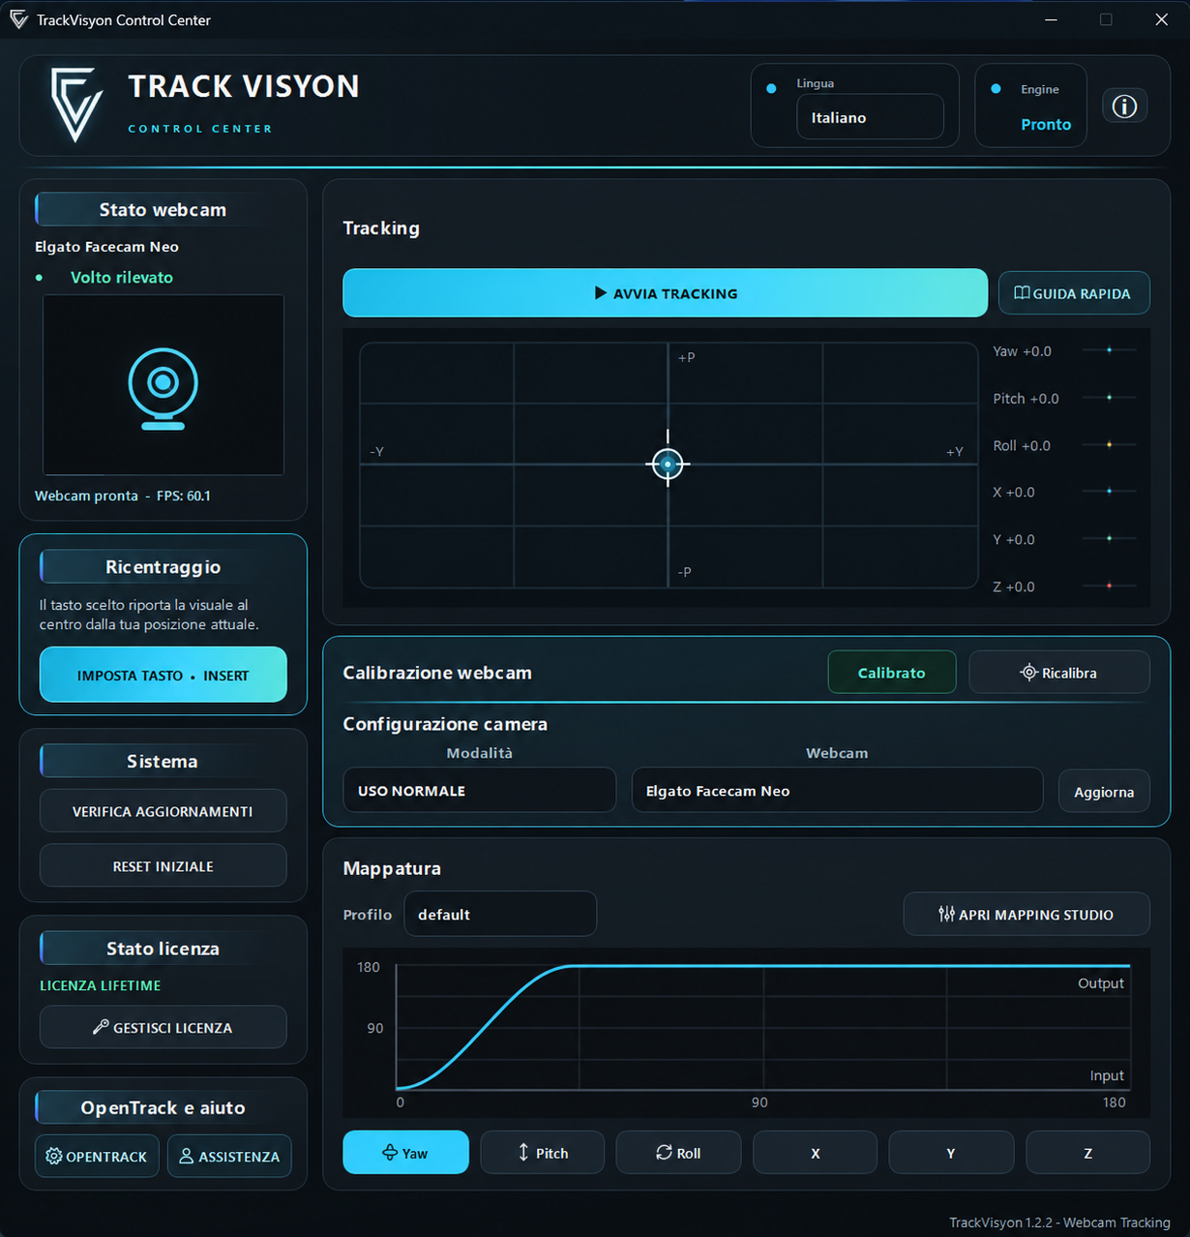Click the Roll tab's circular arrow icon
1190x1237 pixels.
click(664, 1152)
